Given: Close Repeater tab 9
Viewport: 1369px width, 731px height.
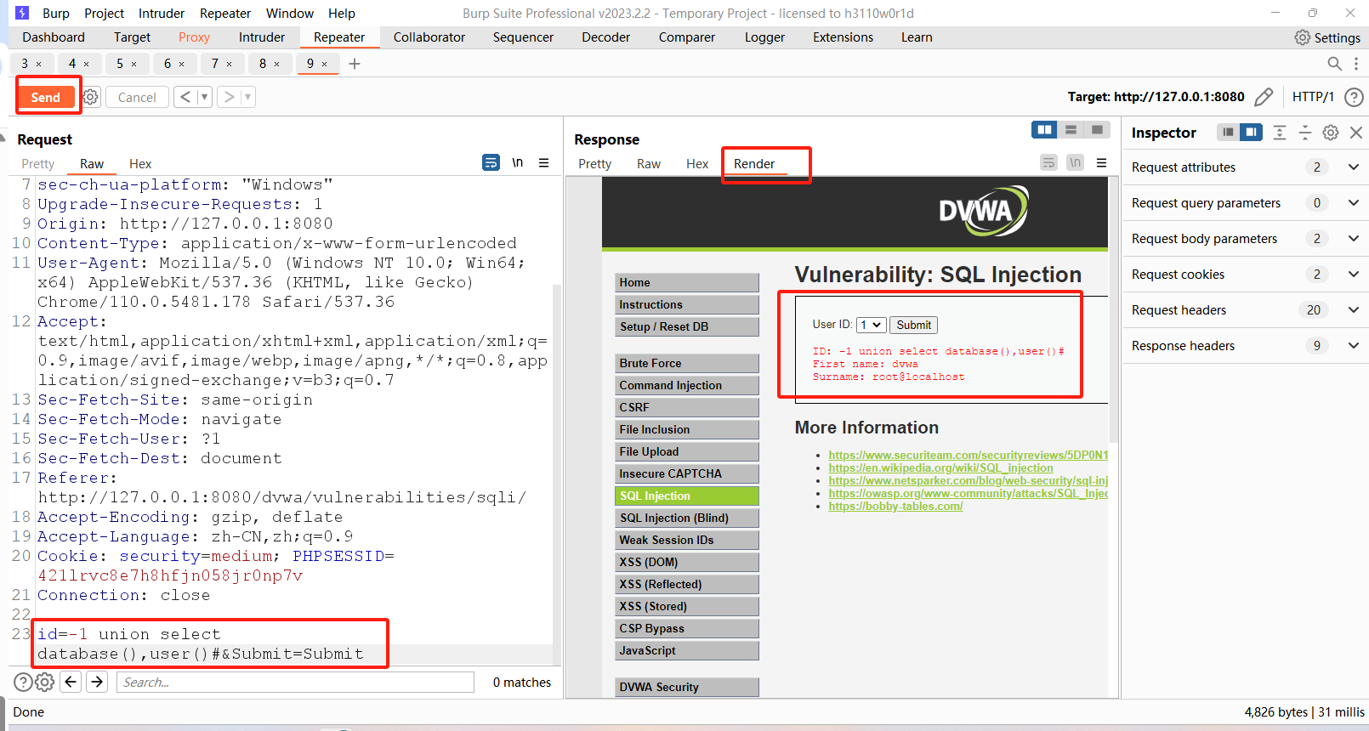Looking at the screenshot, I should click(324, 64).
